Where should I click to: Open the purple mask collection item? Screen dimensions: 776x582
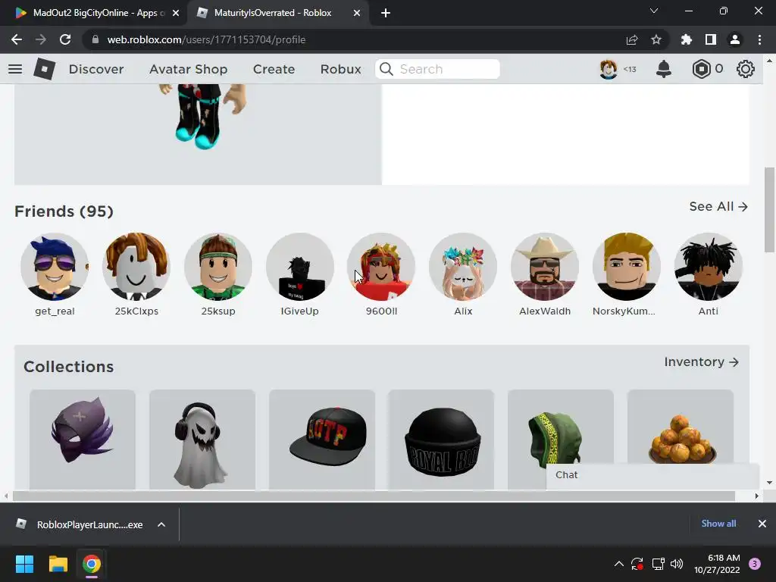coord(83,440)
